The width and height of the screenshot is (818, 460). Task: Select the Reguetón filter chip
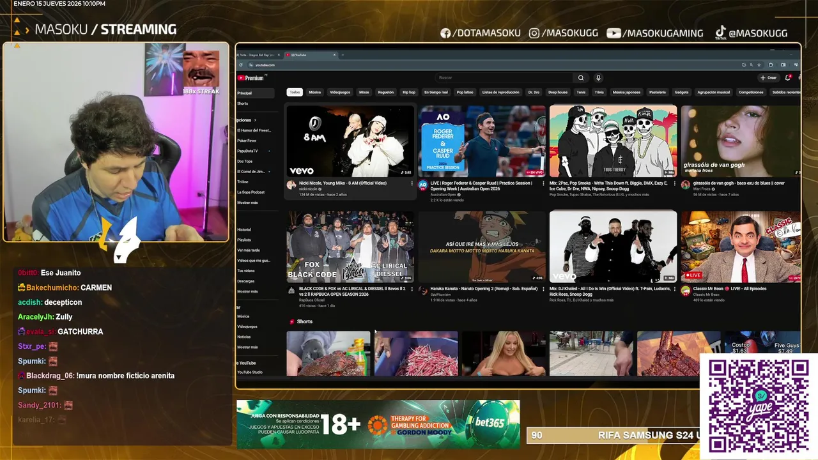tap(386, 92)
